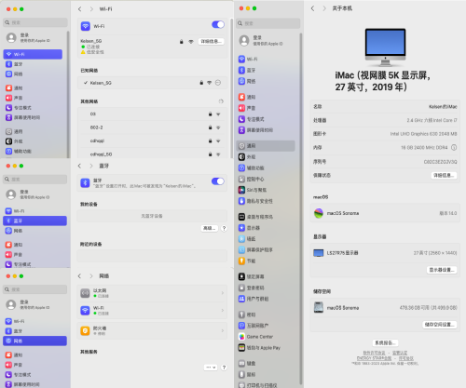
Task: Open 钱包与 Apple Pay in the sidebar
Action: [259, 348]
